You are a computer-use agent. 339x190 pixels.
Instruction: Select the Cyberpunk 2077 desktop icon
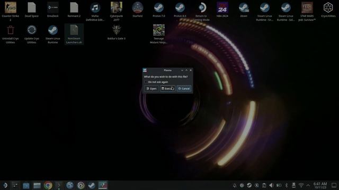[x=117, y=8]
